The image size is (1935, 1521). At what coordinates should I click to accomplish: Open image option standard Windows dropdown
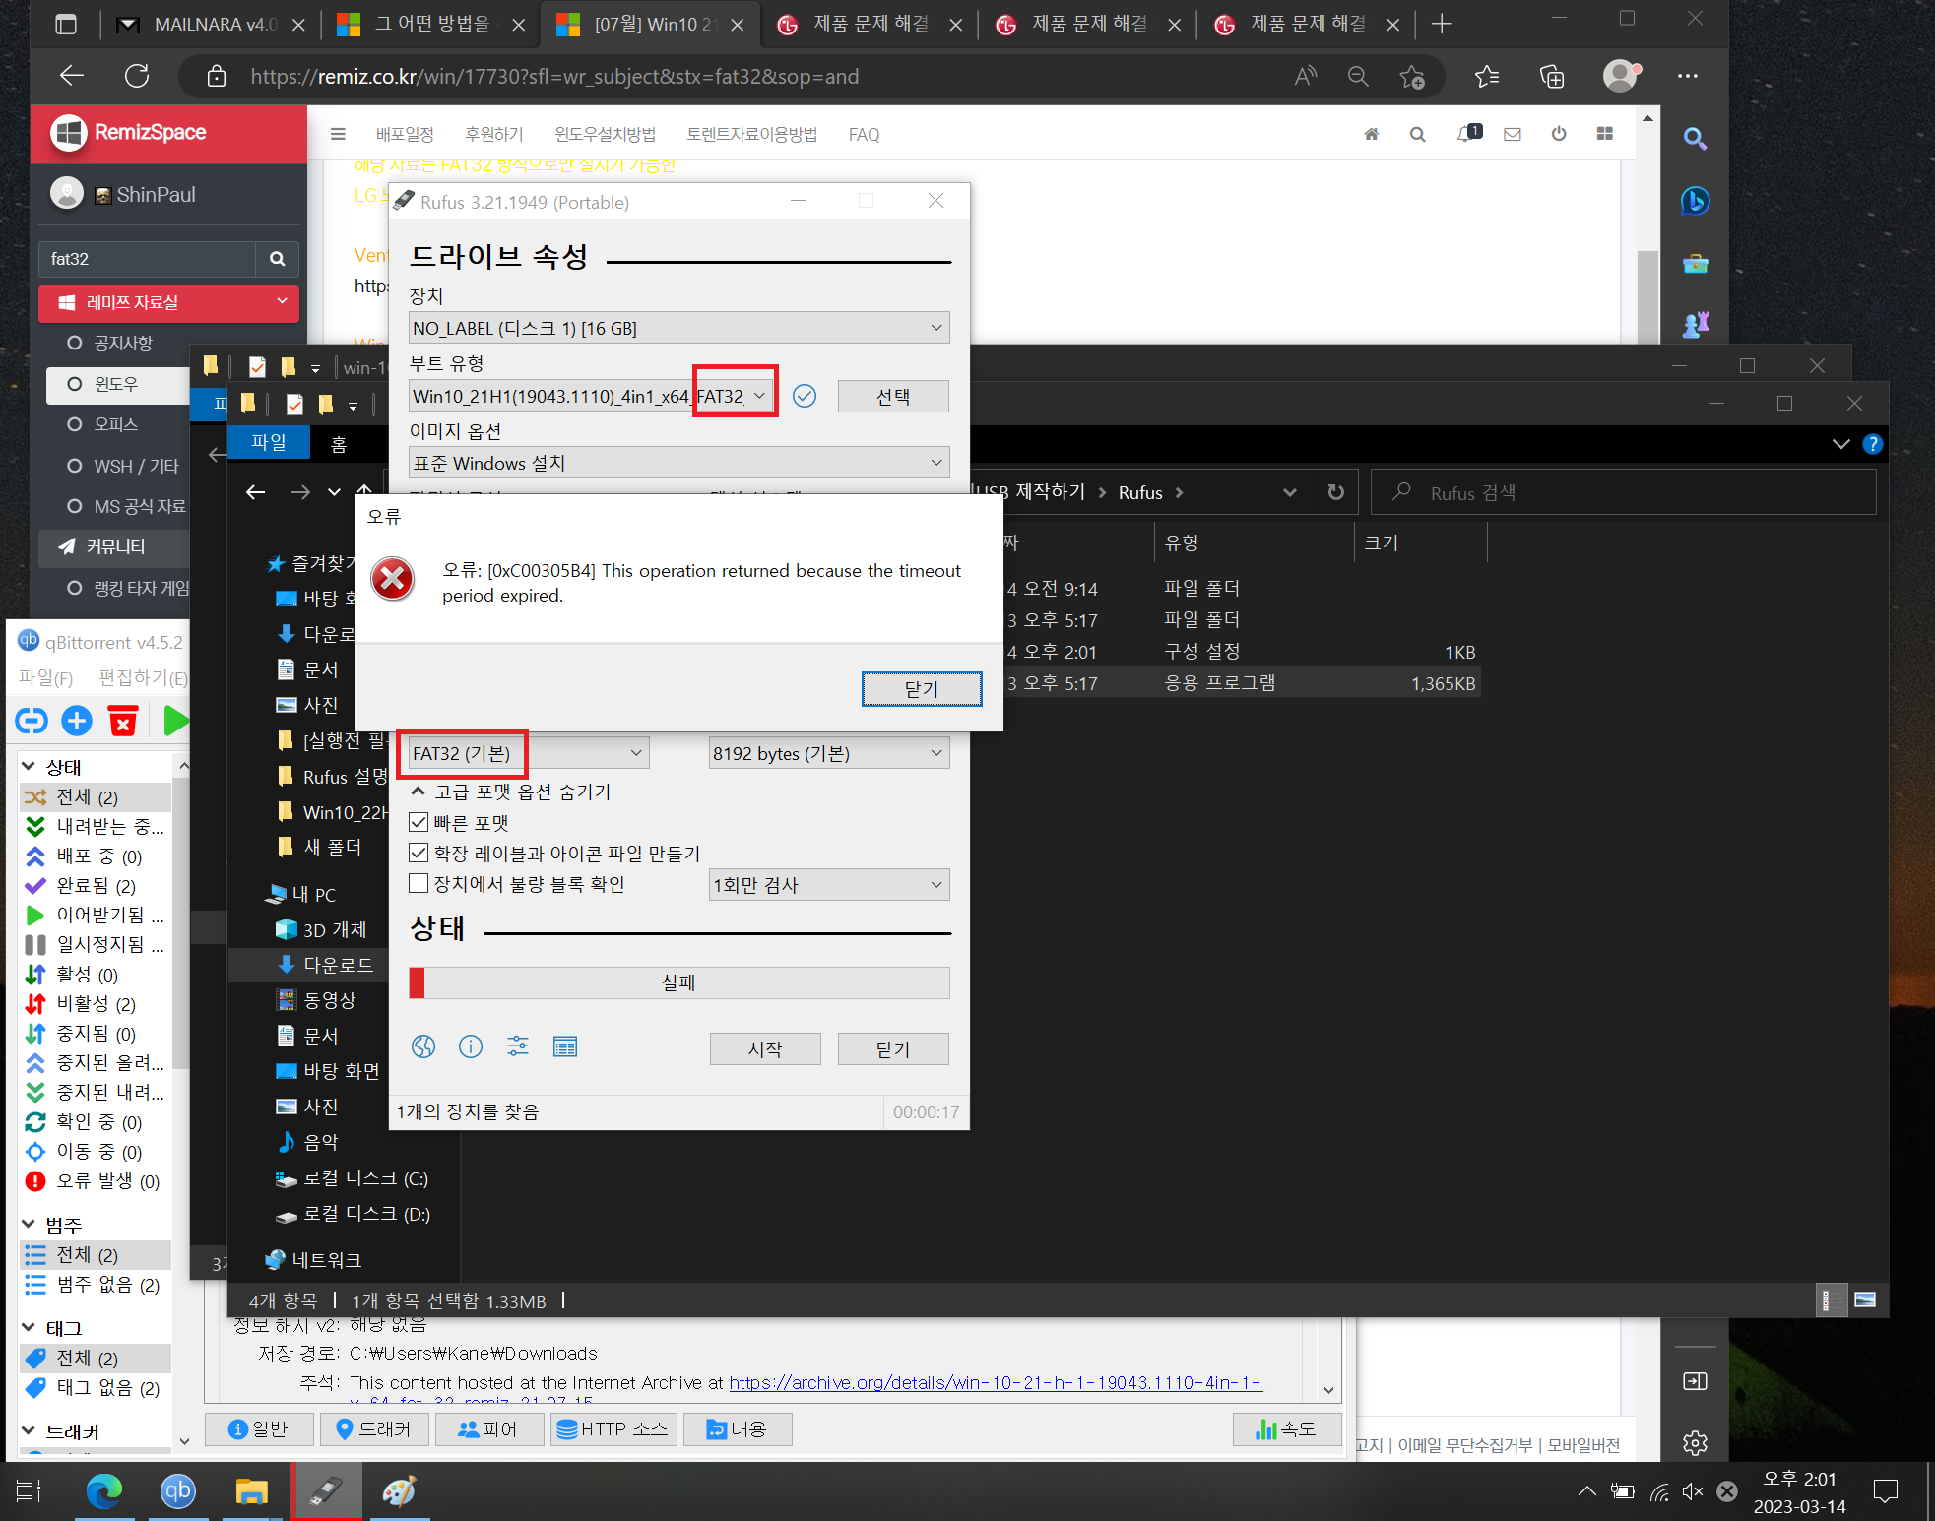678,463
